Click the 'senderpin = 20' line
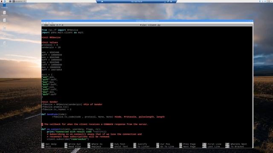Screen dimensions: 273x153 [x=51, y=47]
